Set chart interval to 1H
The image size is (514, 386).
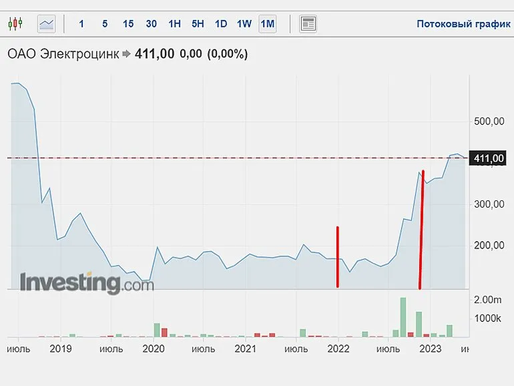point(174,24)
